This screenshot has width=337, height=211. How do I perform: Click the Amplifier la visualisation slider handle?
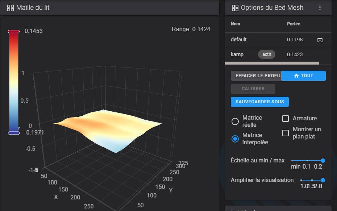point(323,180)
